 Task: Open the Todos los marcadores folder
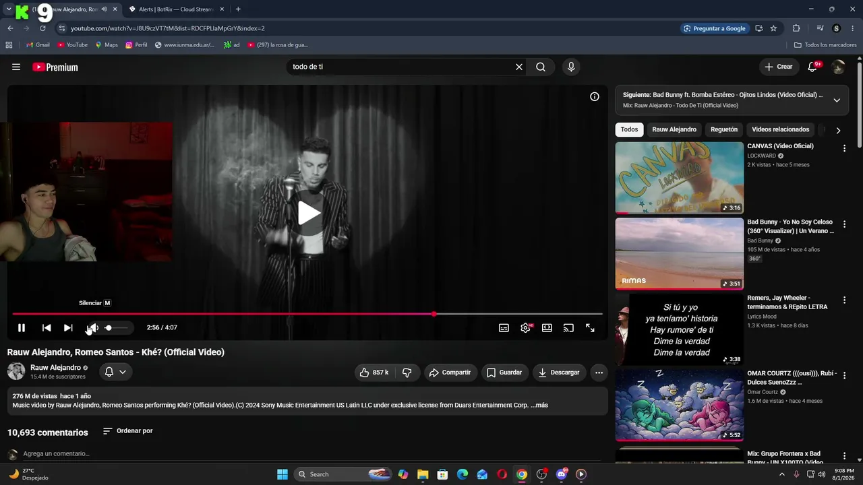point(825,45)
